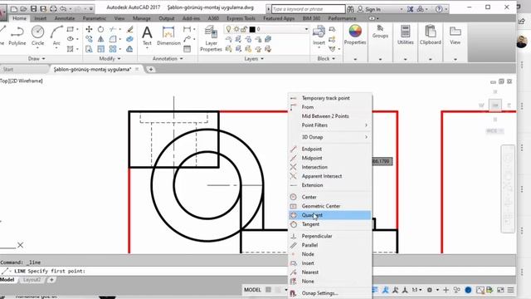The width and height of the screenshot is (531, 299).
Task: Toggle the layer lock padlock icon
Action: 244,29
